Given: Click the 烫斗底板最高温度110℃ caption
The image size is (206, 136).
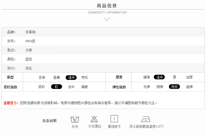Looking at the screenshot, I should (146, 126).
